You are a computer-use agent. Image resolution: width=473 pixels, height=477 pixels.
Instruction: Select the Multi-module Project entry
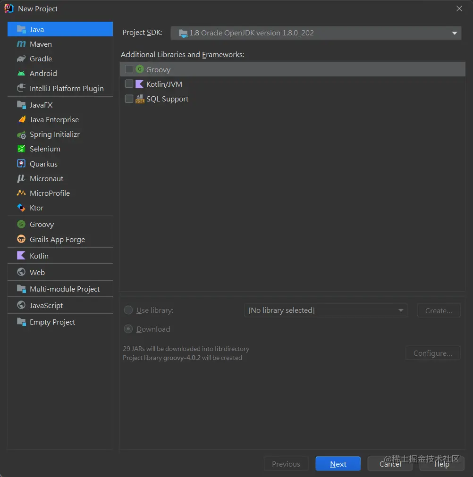60,289
